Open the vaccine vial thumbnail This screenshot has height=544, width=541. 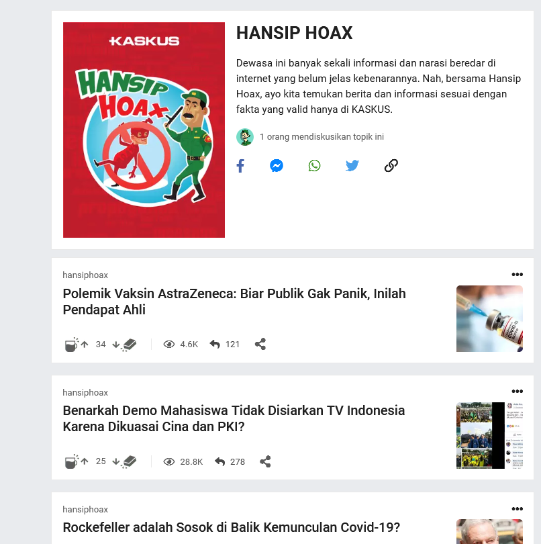pyautogui.click(x=489, y=318)
